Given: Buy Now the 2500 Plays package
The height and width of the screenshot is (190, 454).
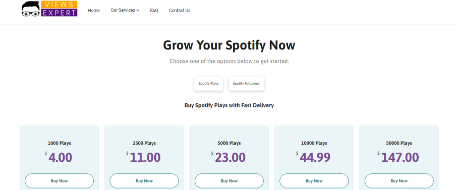Looking at the screenshot, I should (x=144, y=181).
